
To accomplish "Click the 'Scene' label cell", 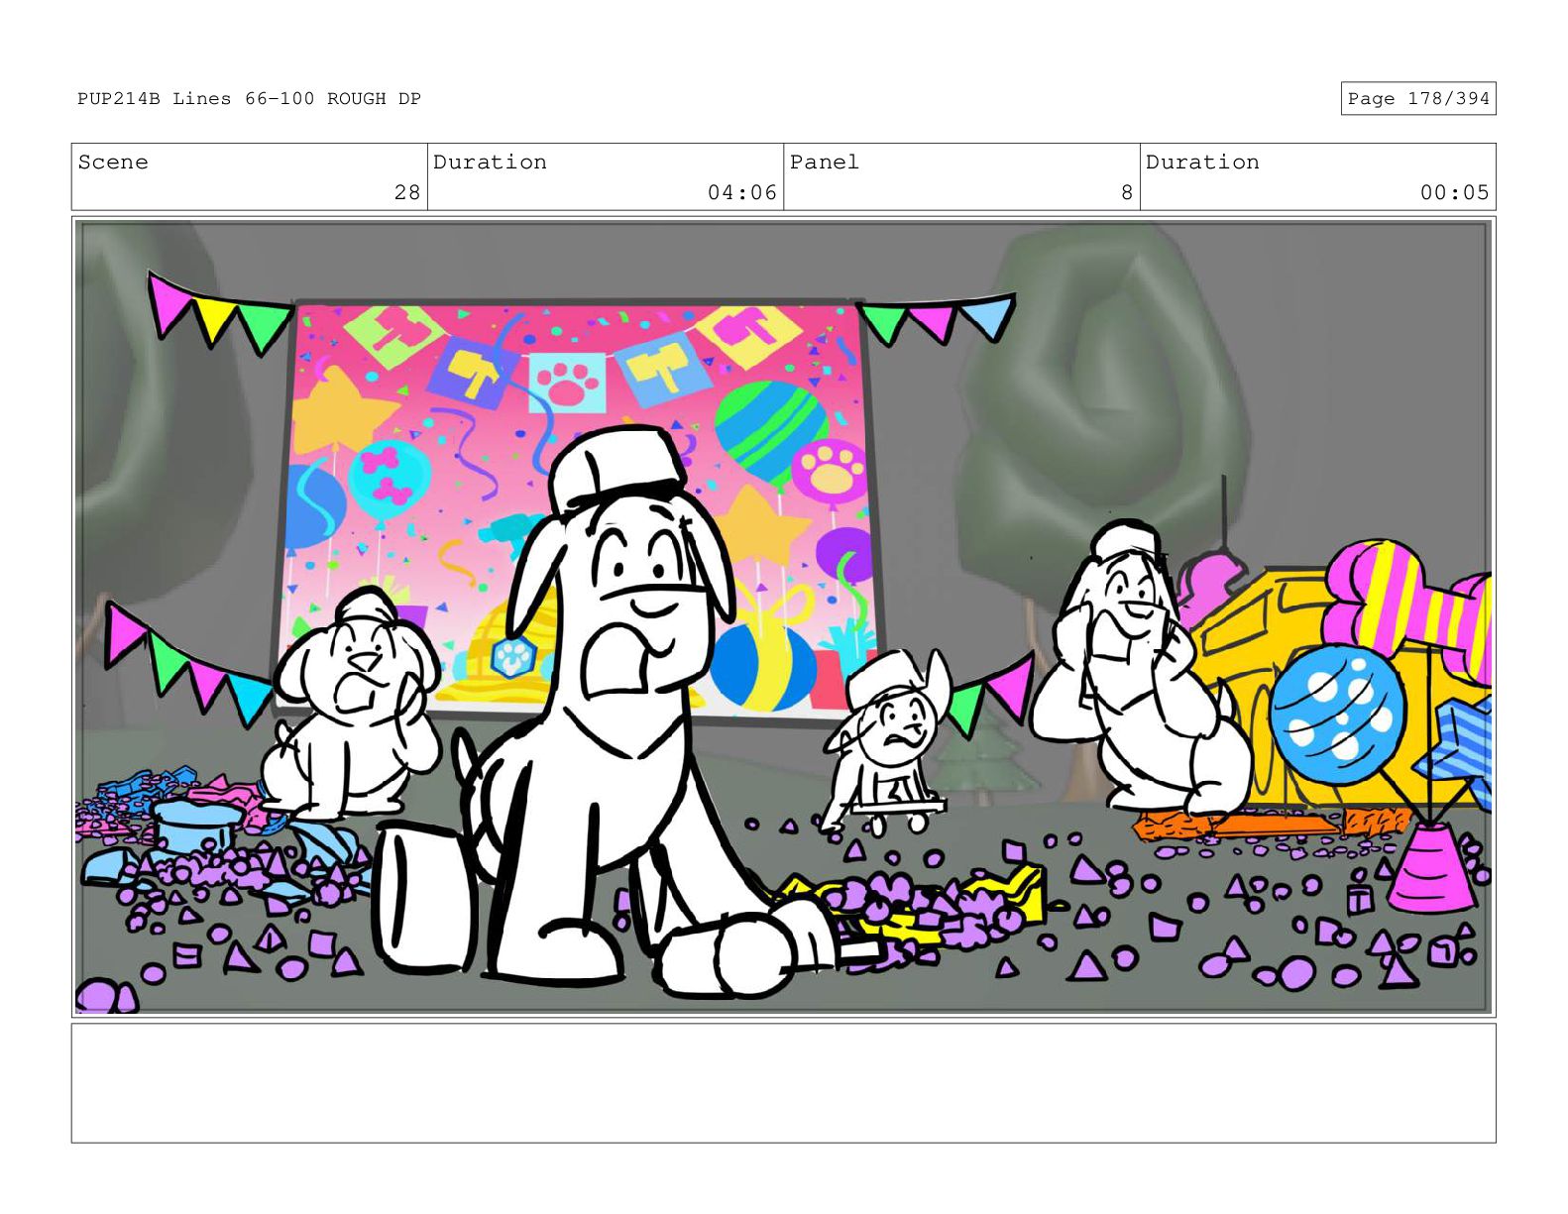I will pyautogui.click(x=249, y=176).
